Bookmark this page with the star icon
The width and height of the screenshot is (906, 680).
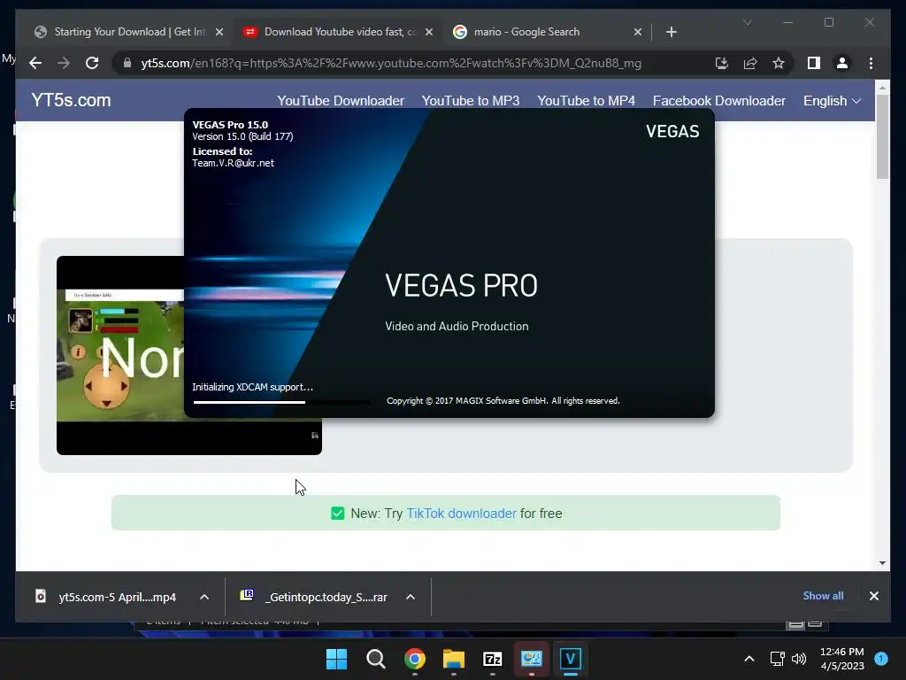779,63
